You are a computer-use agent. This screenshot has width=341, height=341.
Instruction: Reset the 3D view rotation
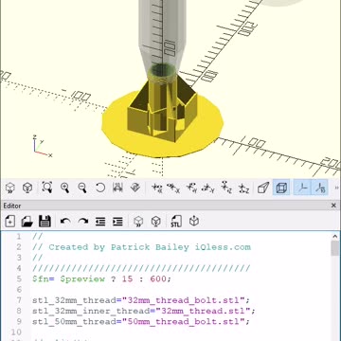[x=100, y=188]
